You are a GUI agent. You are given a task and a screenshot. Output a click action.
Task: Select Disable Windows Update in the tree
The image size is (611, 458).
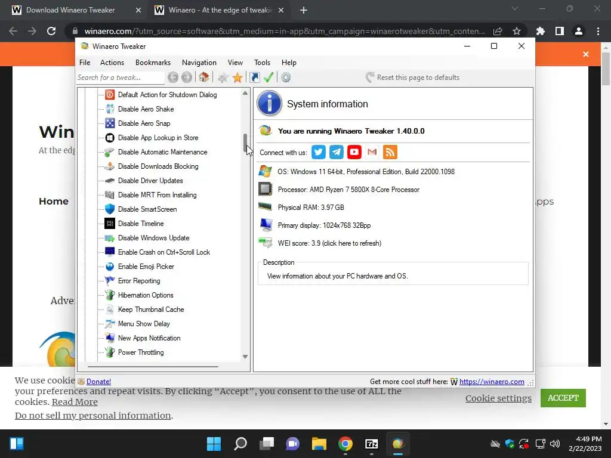click(153, 238)
